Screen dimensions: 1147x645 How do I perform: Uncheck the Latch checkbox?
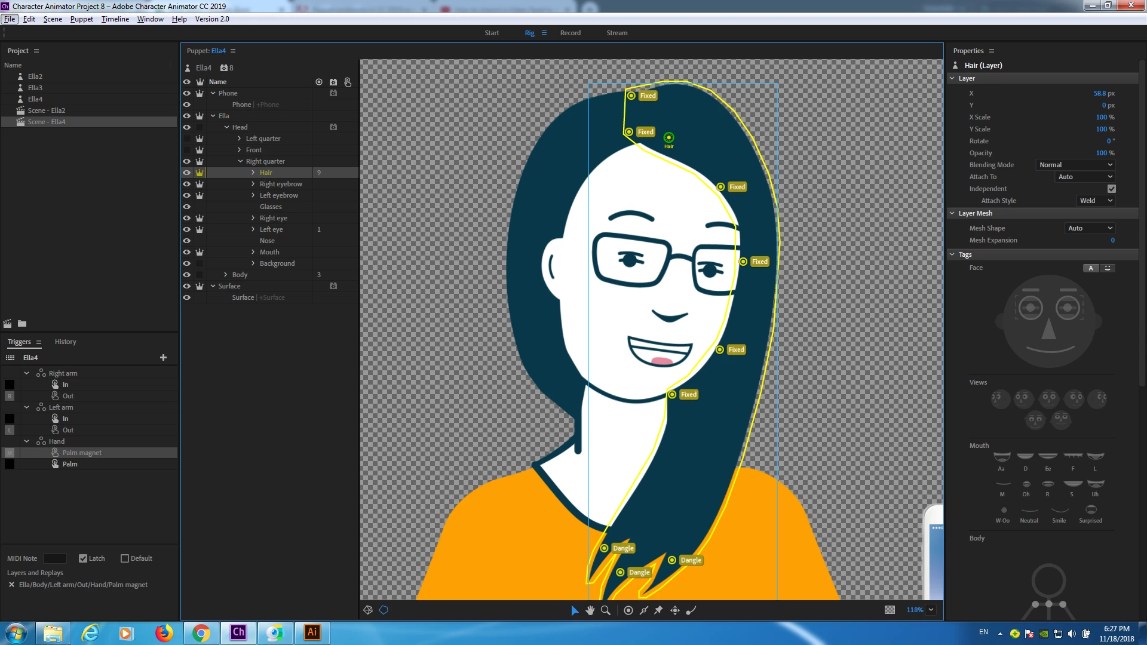(x=83, y=558)
